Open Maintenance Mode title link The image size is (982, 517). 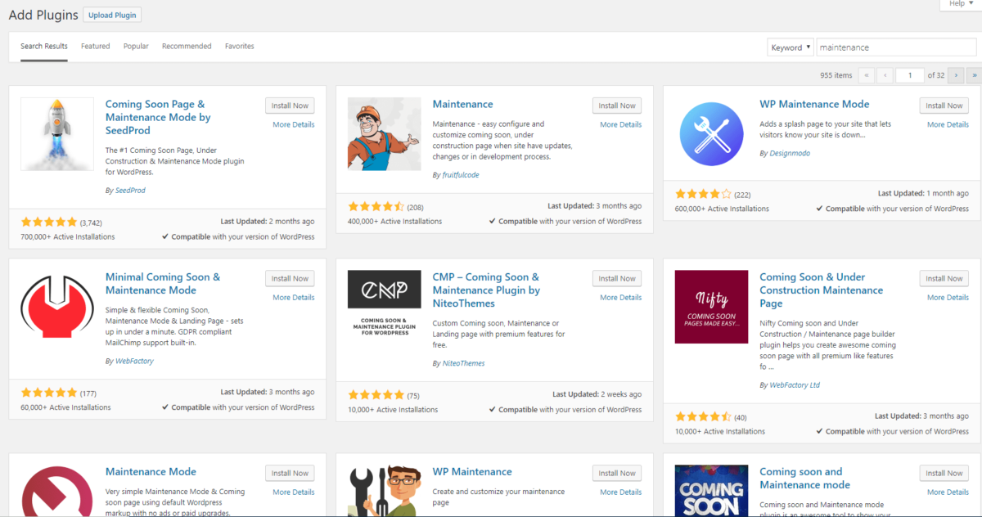(151, 471)
